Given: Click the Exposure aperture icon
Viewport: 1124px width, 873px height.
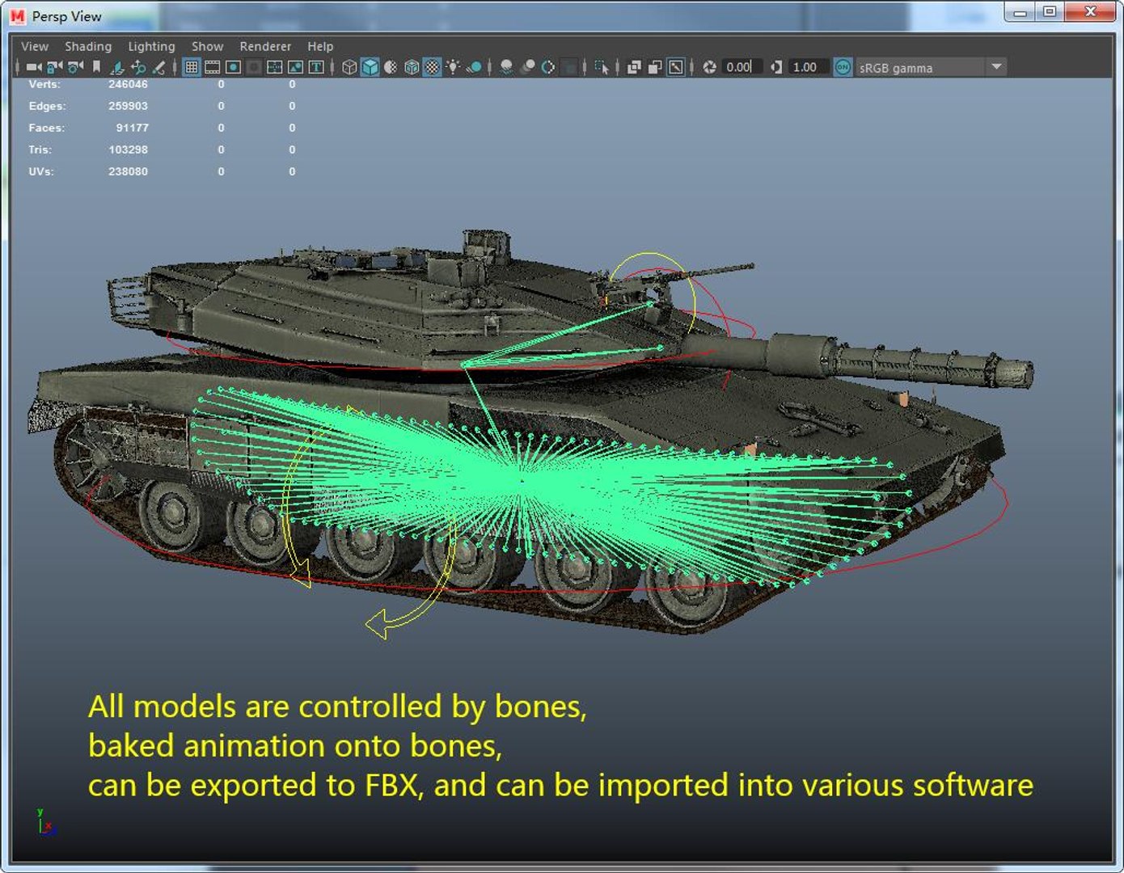Looking at the screenshot, I should tap(709, 67).
